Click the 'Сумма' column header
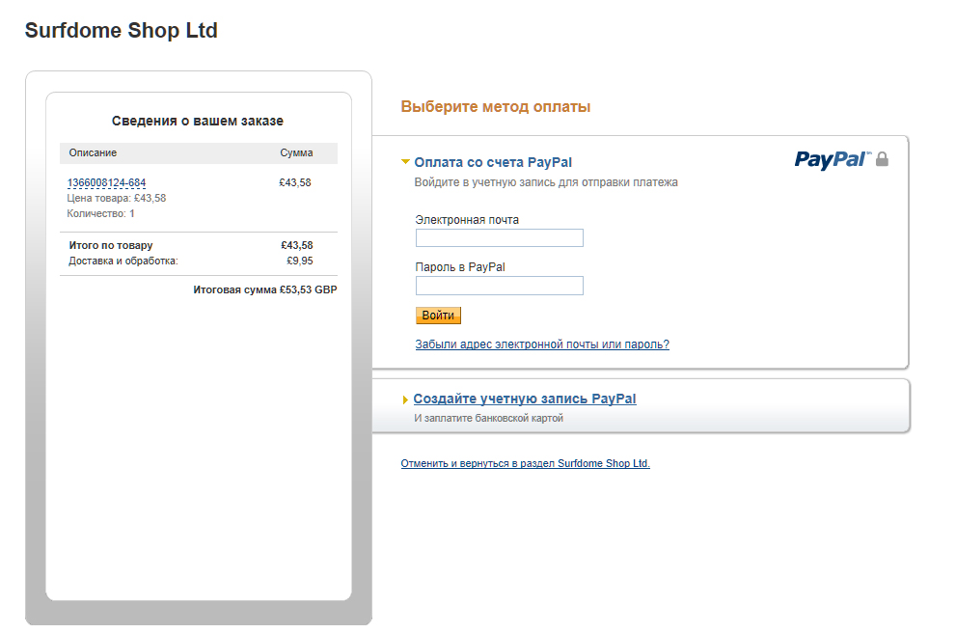 coord(296,152)
